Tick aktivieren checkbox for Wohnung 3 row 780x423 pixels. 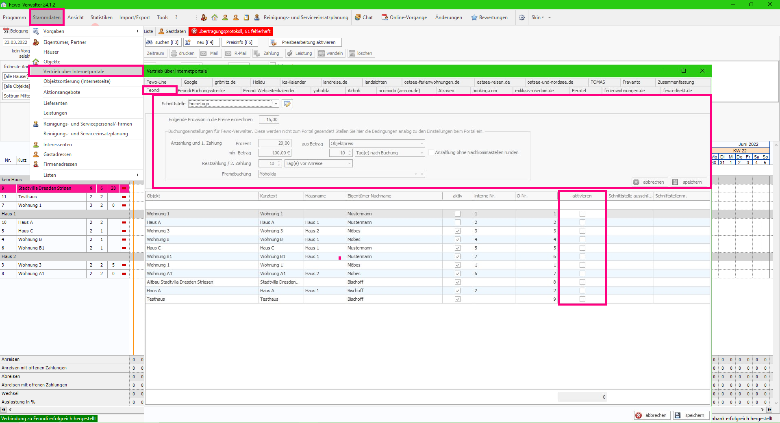582,231
